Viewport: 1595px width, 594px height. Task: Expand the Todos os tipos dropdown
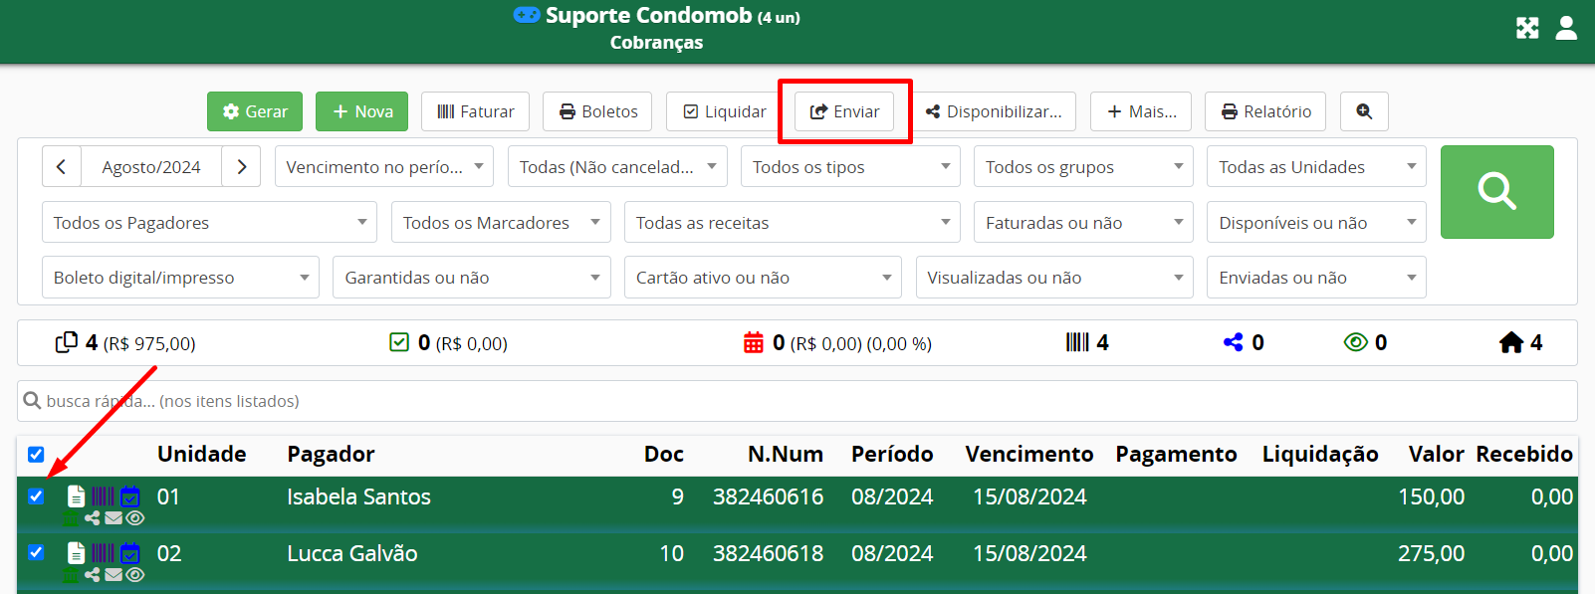pyautogui.click(x=850, y=167)
